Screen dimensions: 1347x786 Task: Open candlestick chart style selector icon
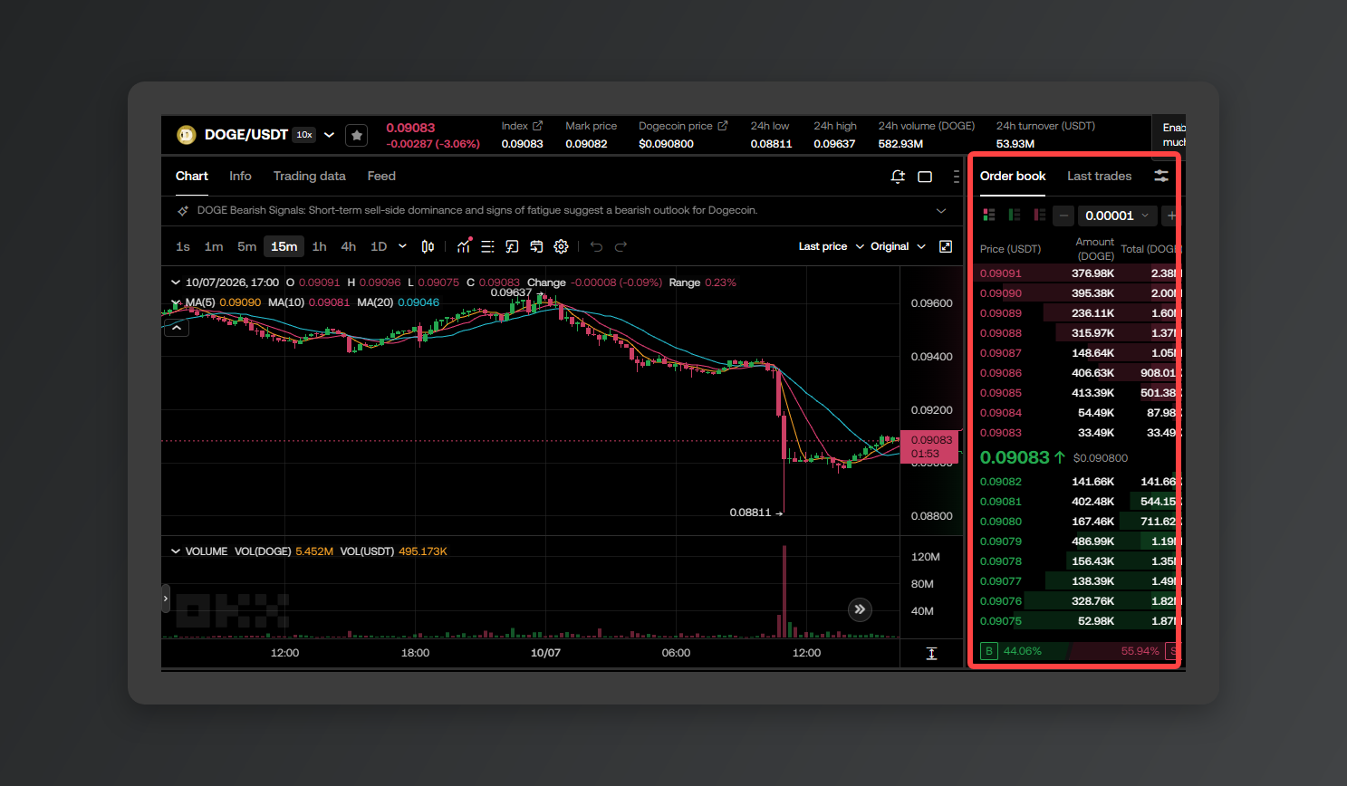(x=428, y=246)
